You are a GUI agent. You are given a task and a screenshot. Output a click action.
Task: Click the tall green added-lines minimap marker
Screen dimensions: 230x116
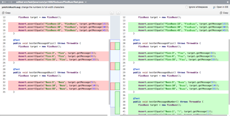pos(117,103)
